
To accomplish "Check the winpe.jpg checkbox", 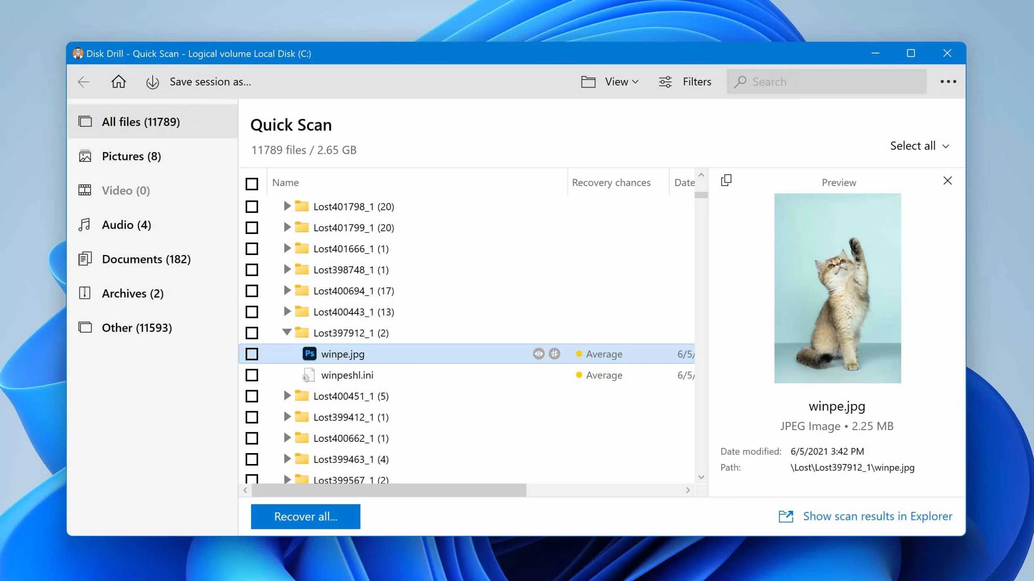I will tap(252, 354).
